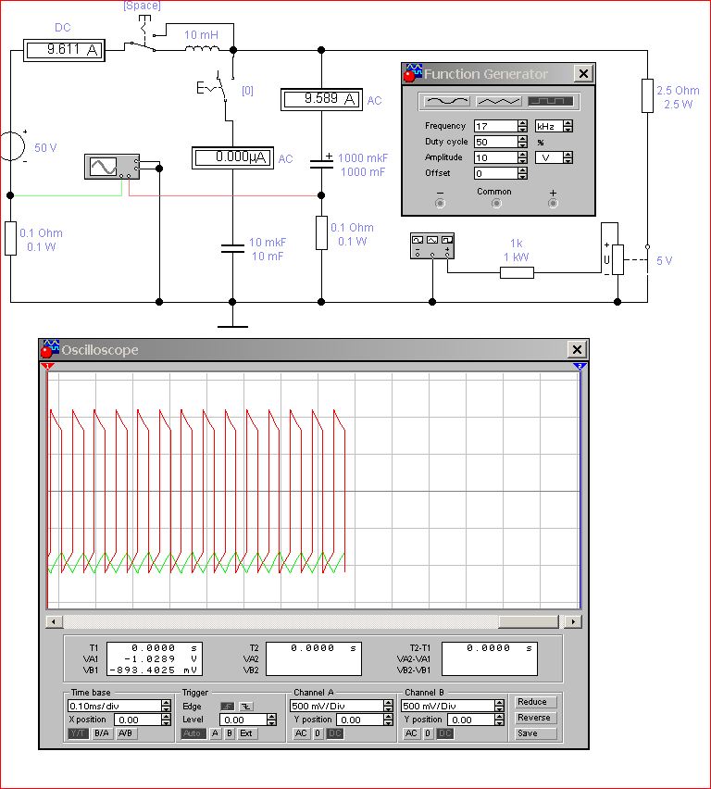Click the Reduce button on oscilloscope
711x789 pixels.
coord(536,702)
